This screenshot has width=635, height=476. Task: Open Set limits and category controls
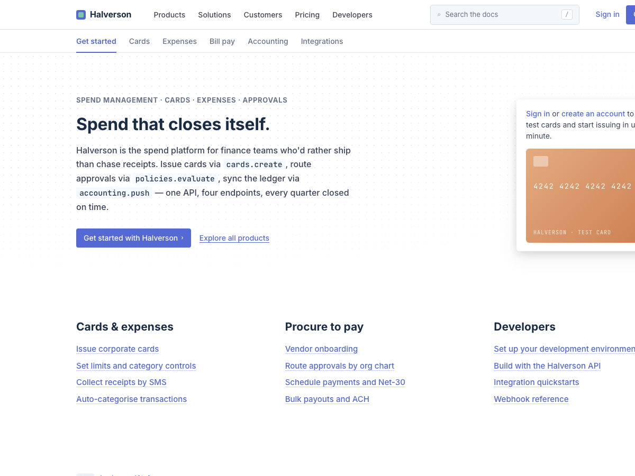click(x=136, y=366)
